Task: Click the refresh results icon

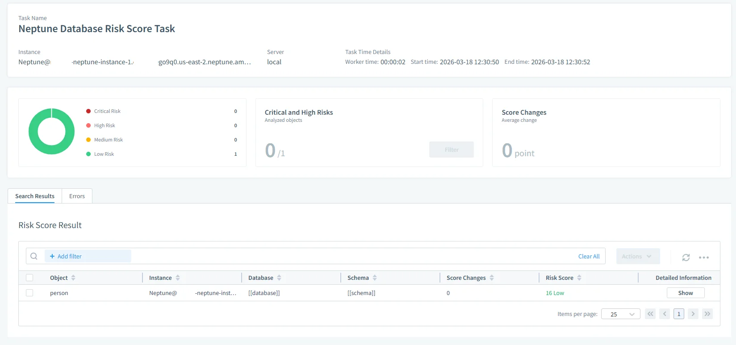Action: click(686, 257)
